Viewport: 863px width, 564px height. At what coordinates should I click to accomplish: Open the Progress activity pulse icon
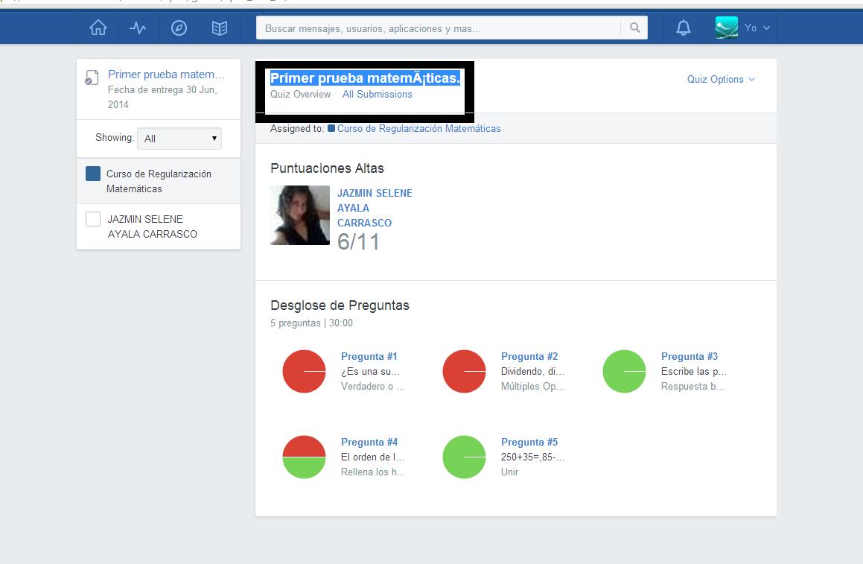(138, 28)
